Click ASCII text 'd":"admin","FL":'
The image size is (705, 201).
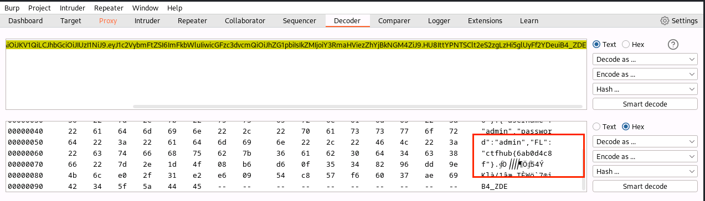516,142
